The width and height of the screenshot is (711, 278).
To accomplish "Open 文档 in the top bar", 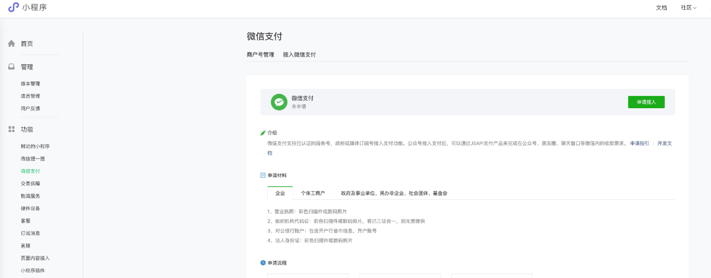I will click(662, 8).
